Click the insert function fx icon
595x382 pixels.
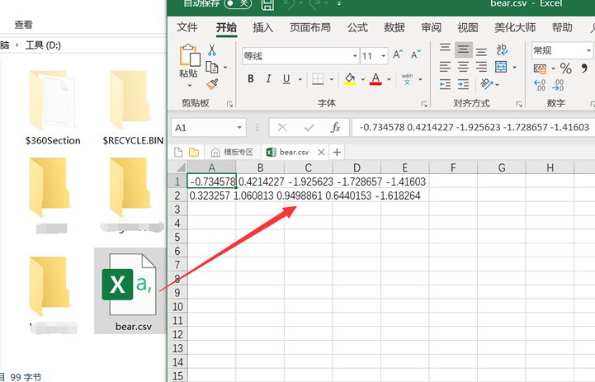[335, 127]
